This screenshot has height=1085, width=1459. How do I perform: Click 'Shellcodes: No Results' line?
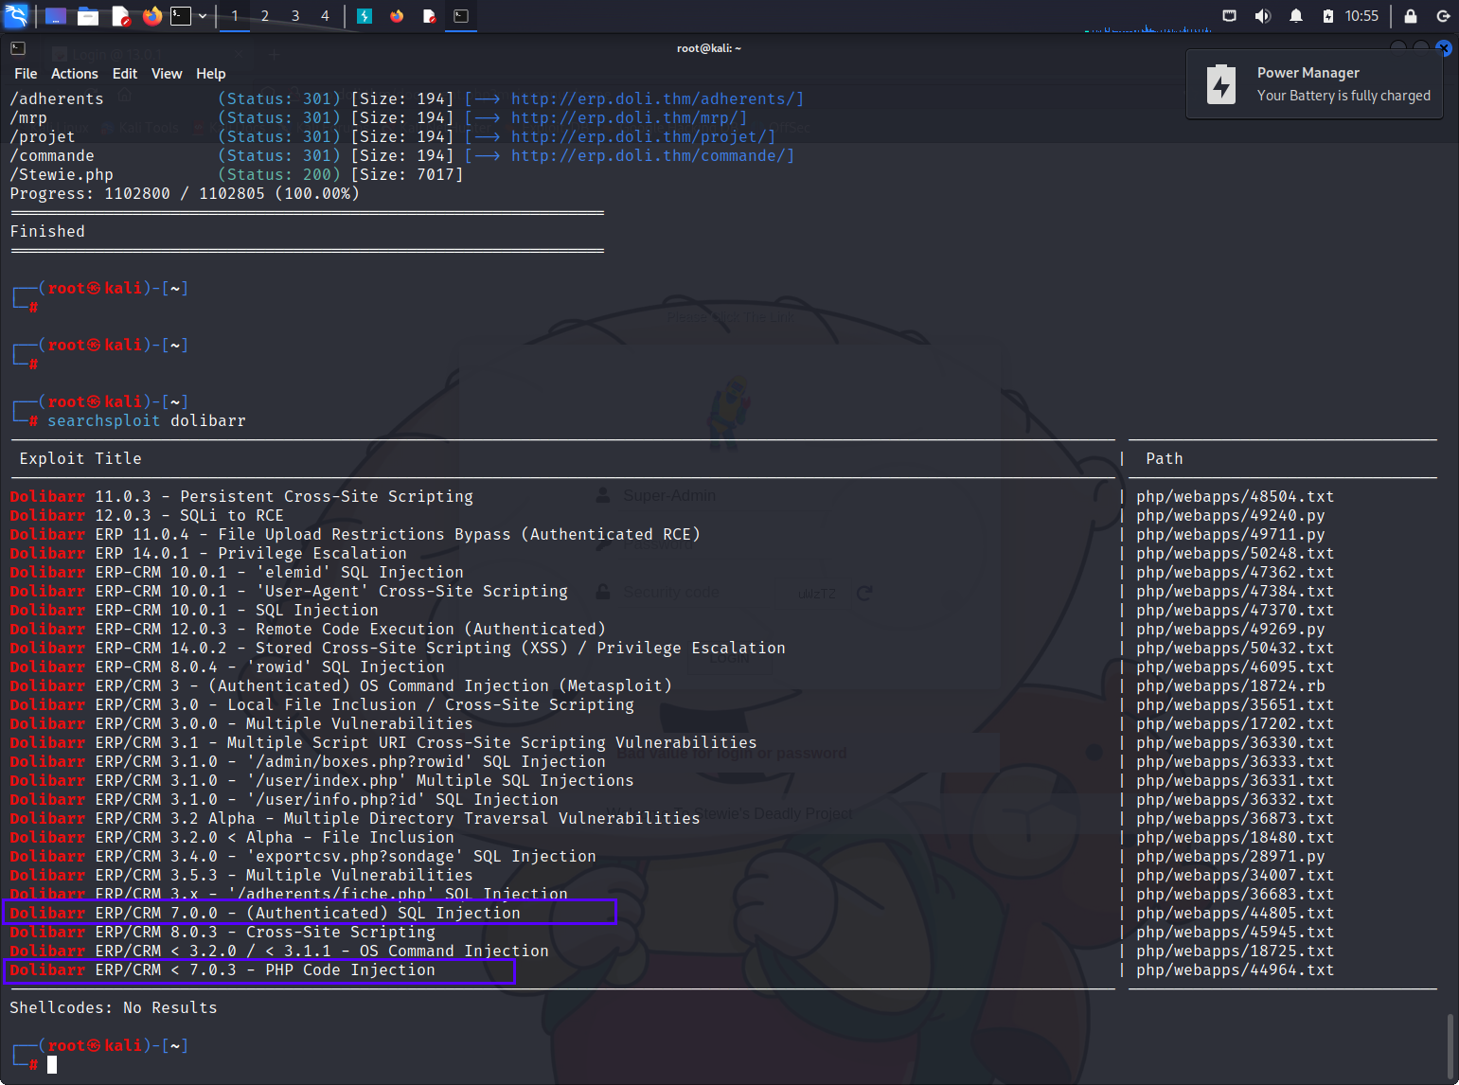click(114, 1007)
